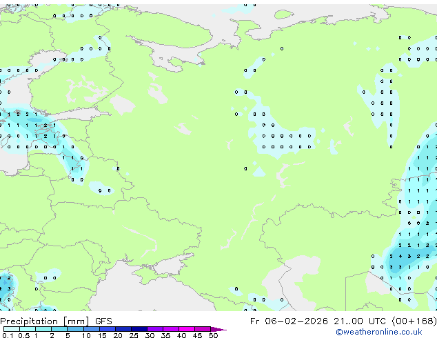Click the legend value label '0.1'

pos(8,335)
